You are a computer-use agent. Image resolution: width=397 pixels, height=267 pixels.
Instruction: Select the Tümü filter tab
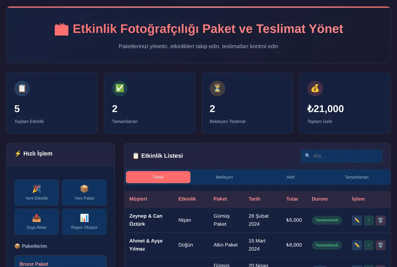tap(158, 177)
